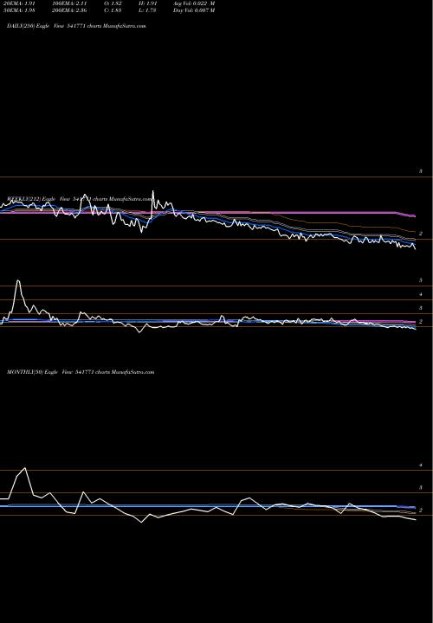This screenshot has height=623, width=433.
Task: Click the highest spike on the daily price line
Action: point(153,191)
